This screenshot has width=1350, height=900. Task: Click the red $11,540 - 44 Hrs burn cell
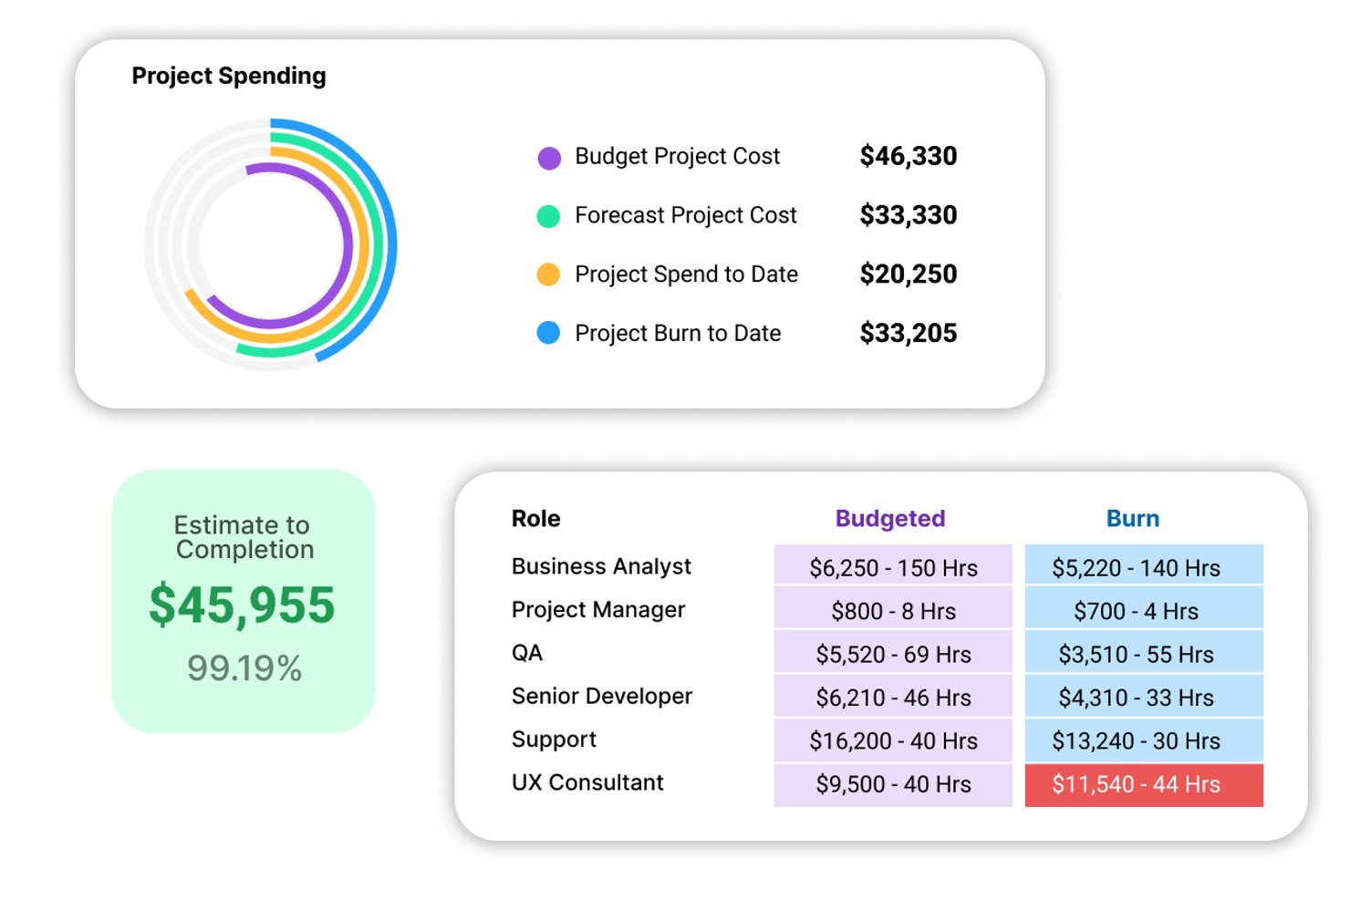(1144, 784)
